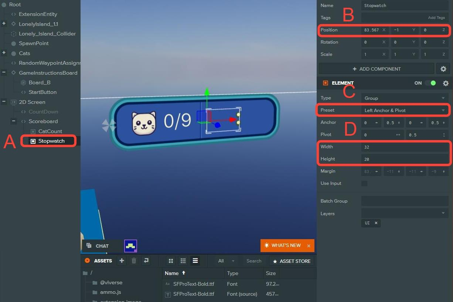453x302 pixels.
Task: Select the CatCount entity in hierarchy
Action: 50,131
